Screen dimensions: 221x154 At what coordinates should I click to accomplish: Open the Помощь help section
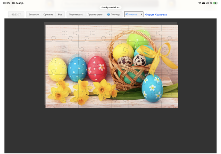click(115, 15)
